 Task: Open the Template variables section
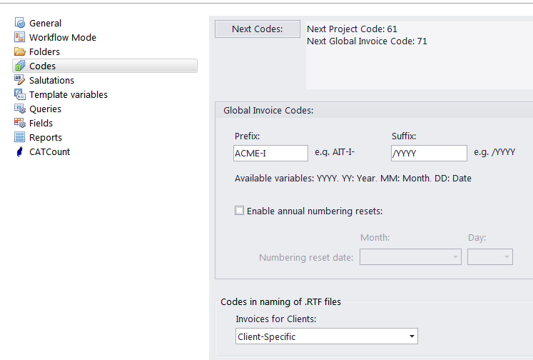click(68, 94)
